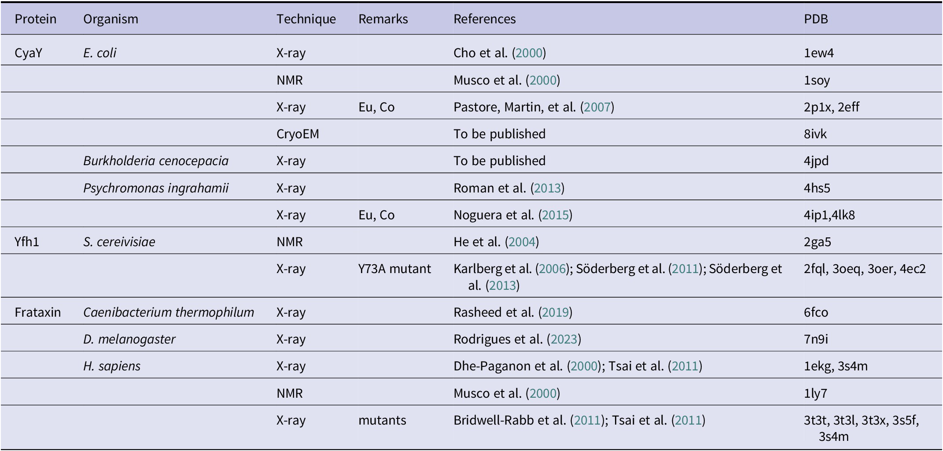Open the Rasheed et al. 2019 citation
943x451 pixels.
click(x=555, y=312)
